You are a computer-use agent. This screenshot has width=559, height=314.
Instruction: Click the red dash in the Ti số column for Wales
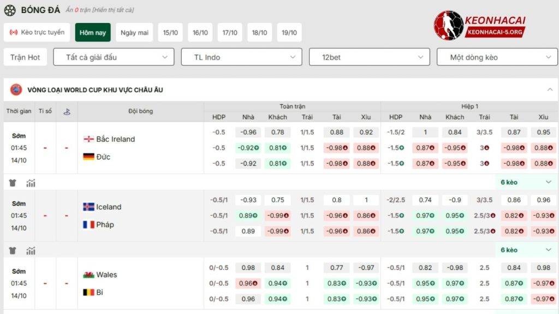point(45,283)
